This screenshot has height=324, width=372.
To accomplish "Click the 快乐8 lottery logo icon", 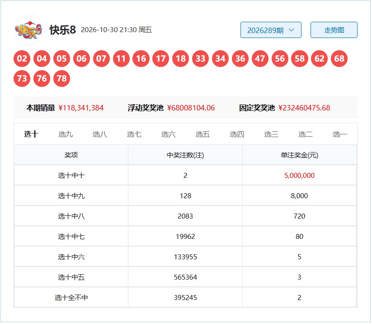I will pos(29,30).
